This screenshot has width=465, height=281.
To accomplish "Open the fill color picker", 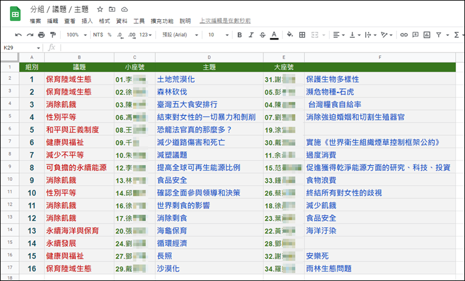I will pyautogui.click(x=290, y=35).
